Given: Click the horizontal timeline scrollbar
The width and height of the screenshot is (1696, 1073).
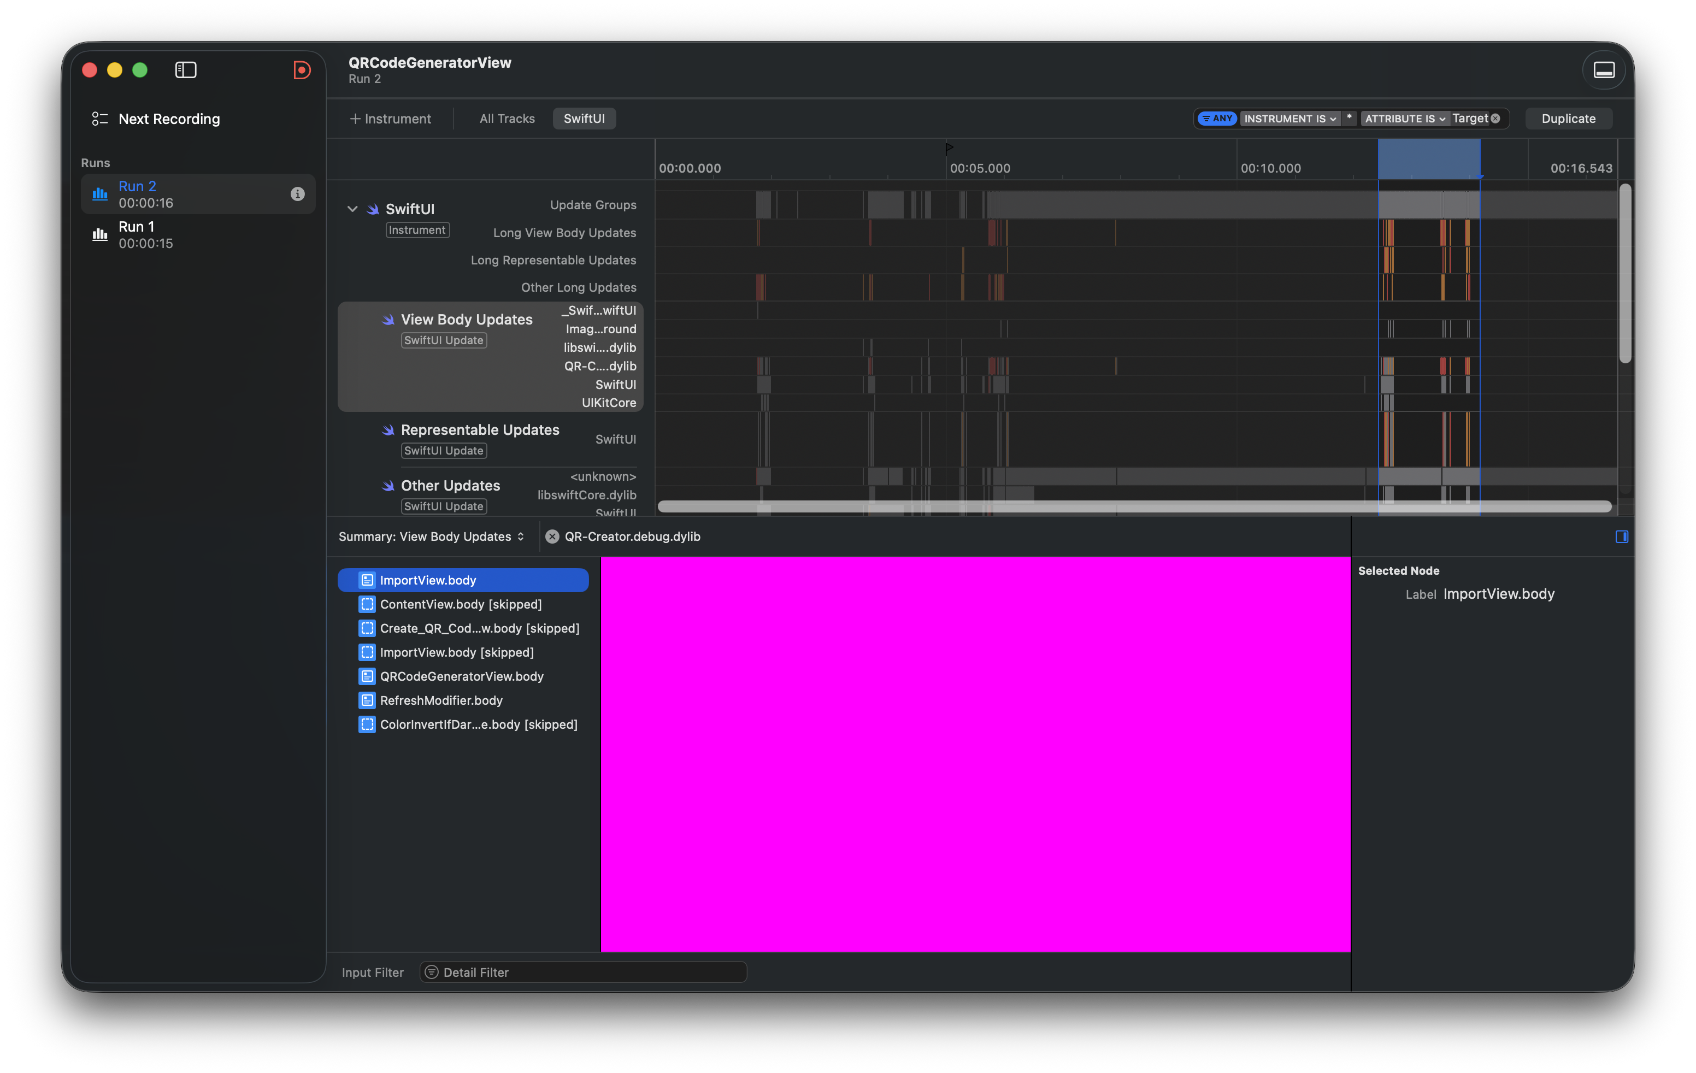Looking at the screenshot, I should (1134, 506).
